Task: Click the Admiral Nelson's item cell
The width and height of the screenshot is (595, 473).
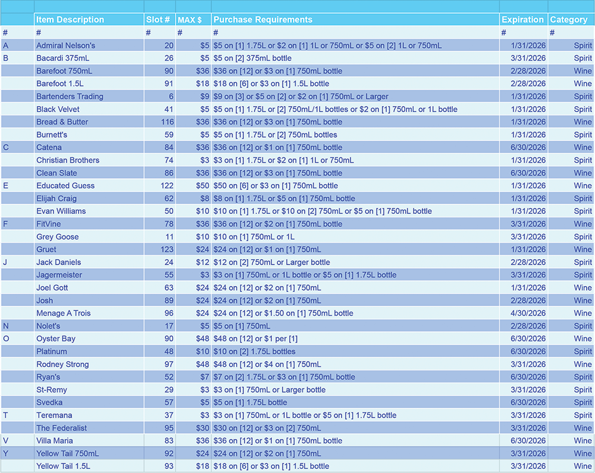Action: [65, 45]
